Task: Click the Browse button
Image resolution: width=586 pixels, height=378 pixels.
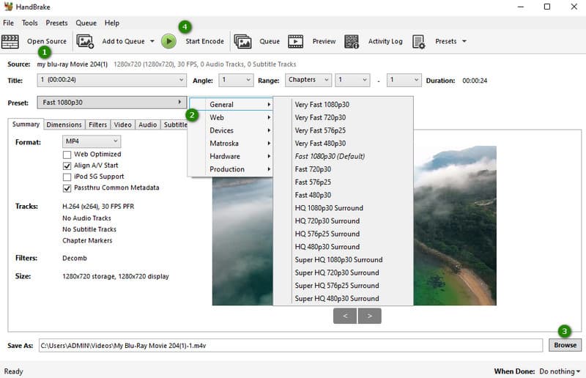Action: 565,345
